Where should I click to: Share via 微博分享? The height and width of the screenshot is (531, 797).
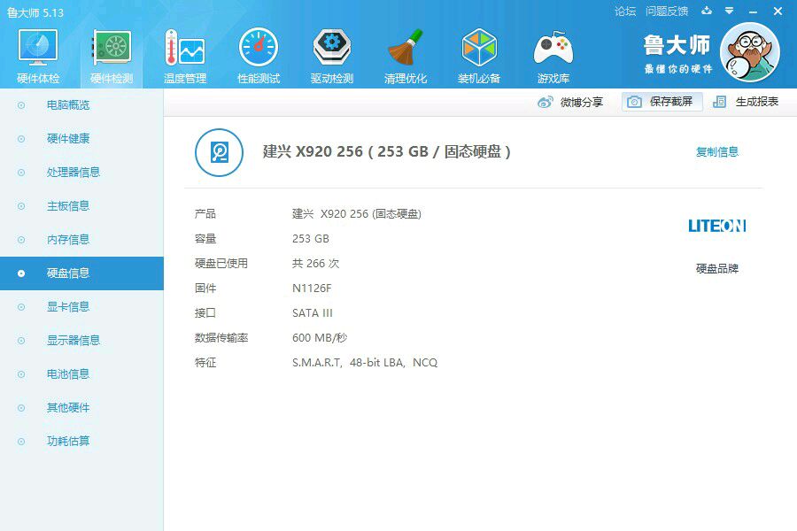point(569,102)
